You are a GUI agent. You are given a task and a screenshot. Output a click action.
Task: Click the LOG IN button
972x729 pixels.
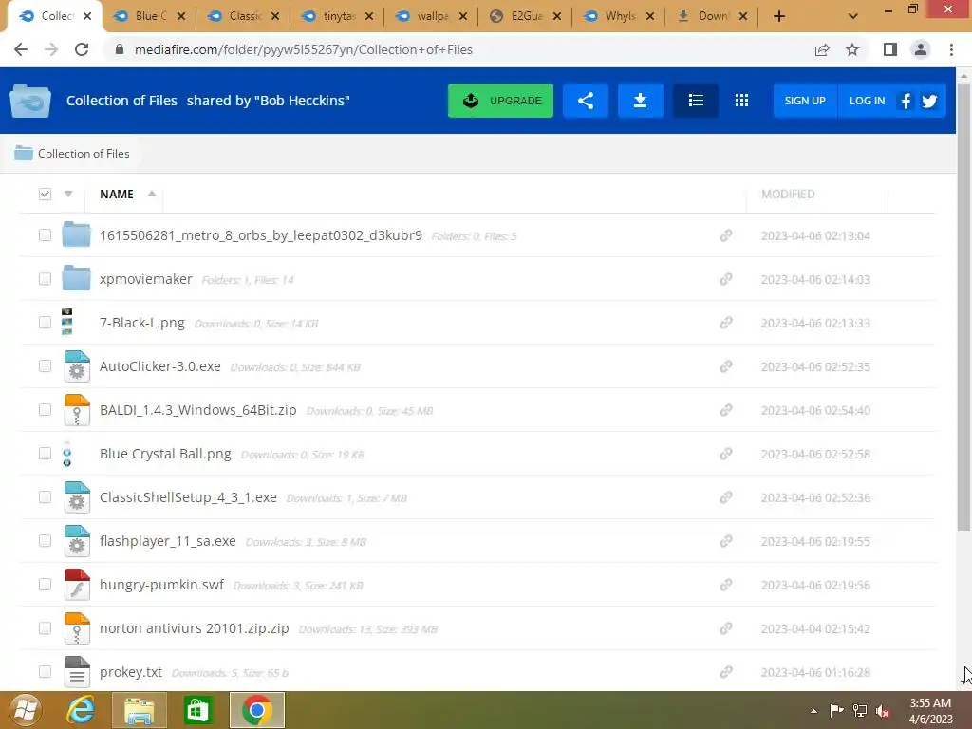point(867,101)
